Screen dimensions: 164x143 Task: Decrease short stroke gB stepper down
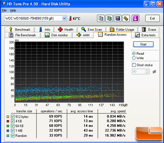pyautogui.click(x=147, y=73)
